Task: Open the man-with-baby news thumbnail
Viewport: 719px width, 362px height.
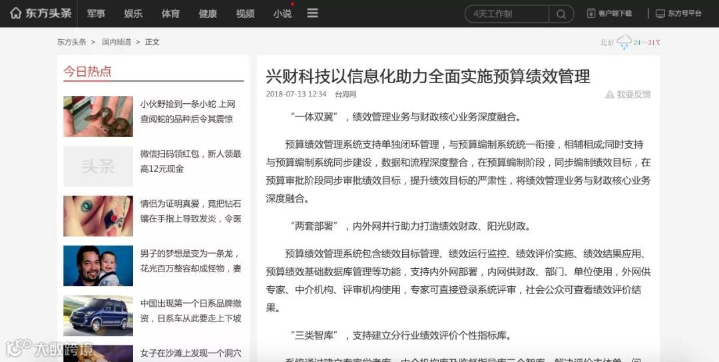Action: (98, 266)
